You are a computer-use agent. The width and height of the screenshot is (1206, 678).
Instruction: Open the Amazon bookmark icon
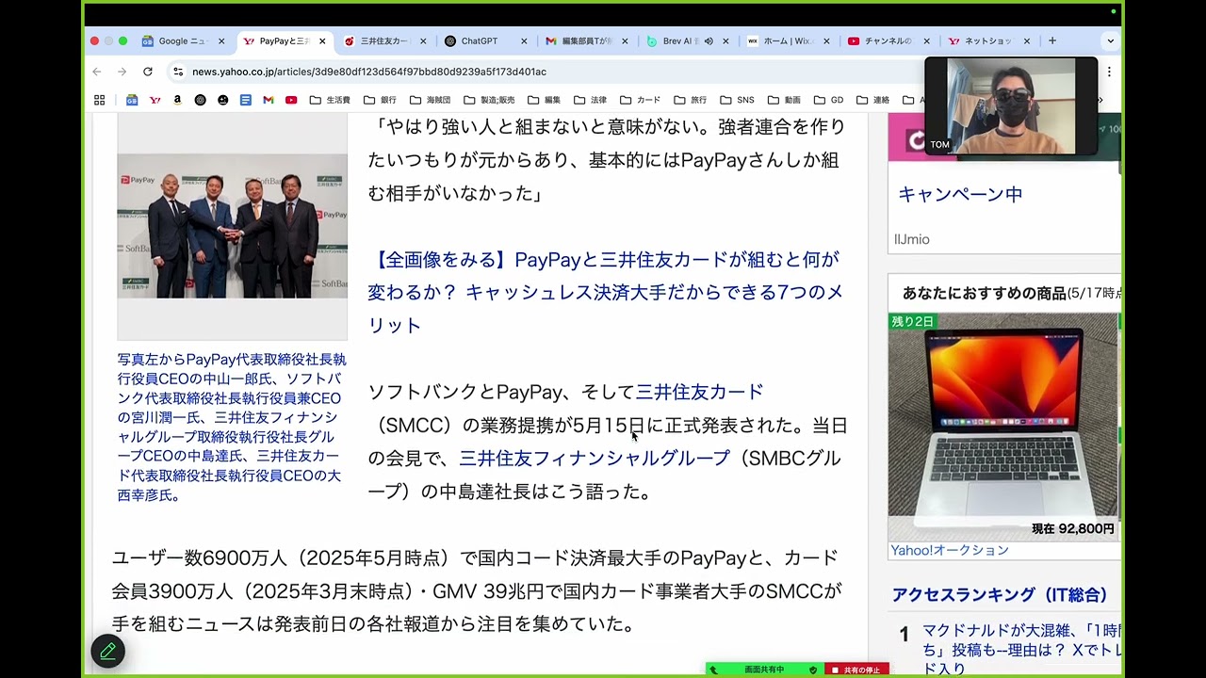tap(177, 100)
